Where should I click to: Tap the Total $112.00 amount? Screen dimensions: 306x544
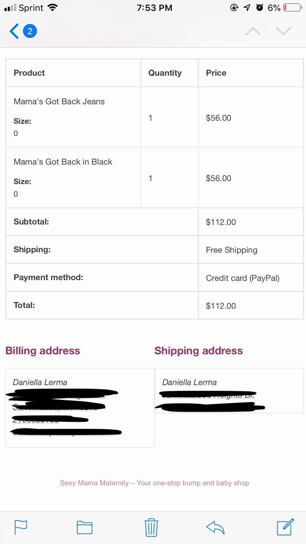(221, 306)
